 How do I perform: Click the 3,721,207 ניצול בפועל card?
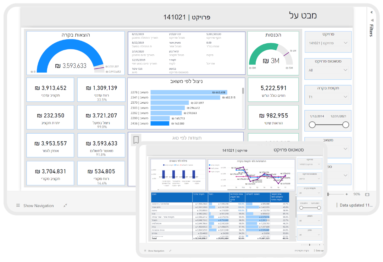101,117
